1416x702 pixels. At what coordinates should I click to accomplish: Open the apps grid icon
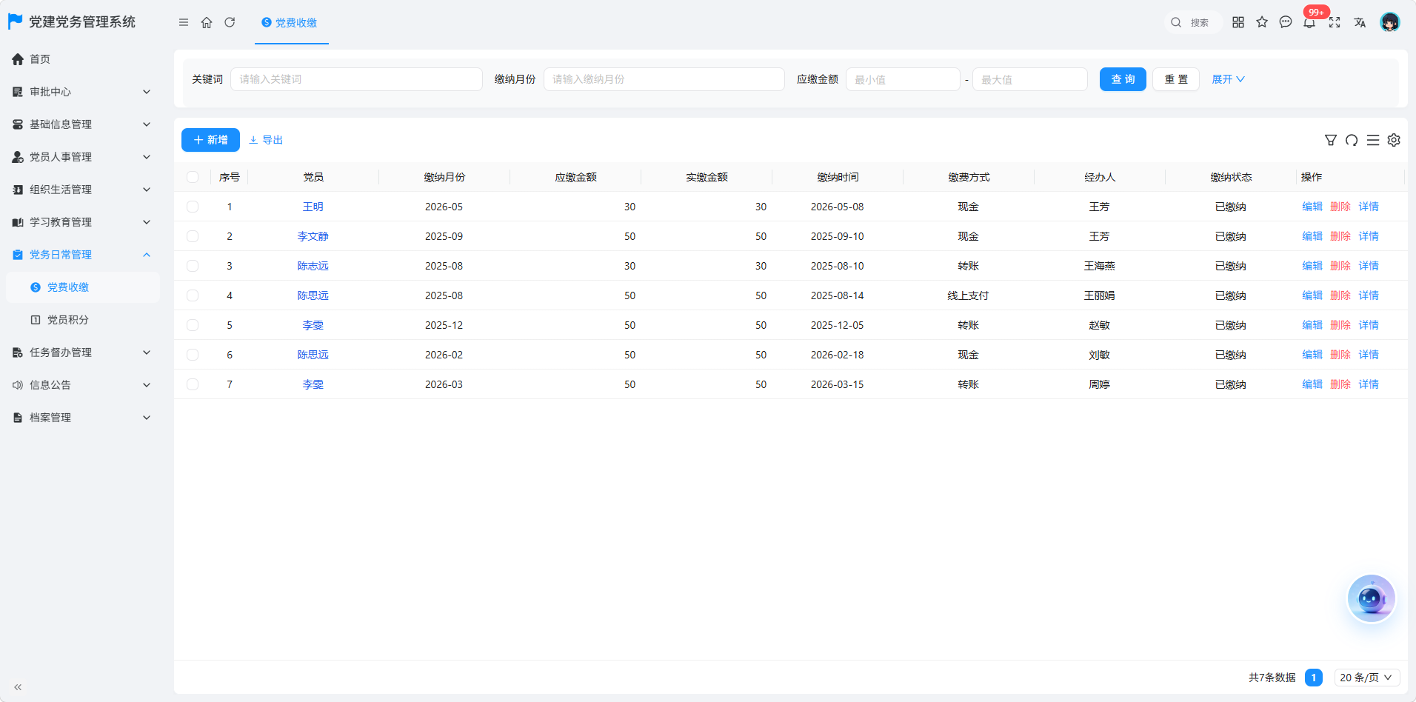tap(1238, 22)
